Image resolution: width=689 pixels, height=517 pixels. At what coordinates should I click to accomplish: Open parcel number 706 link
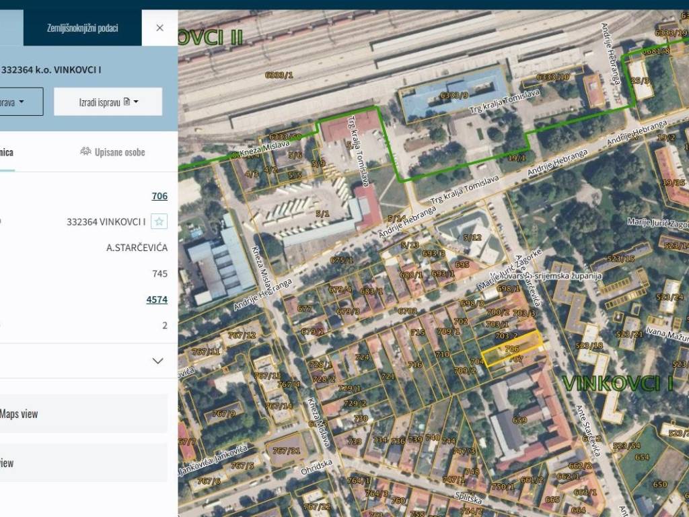(159, 196)
